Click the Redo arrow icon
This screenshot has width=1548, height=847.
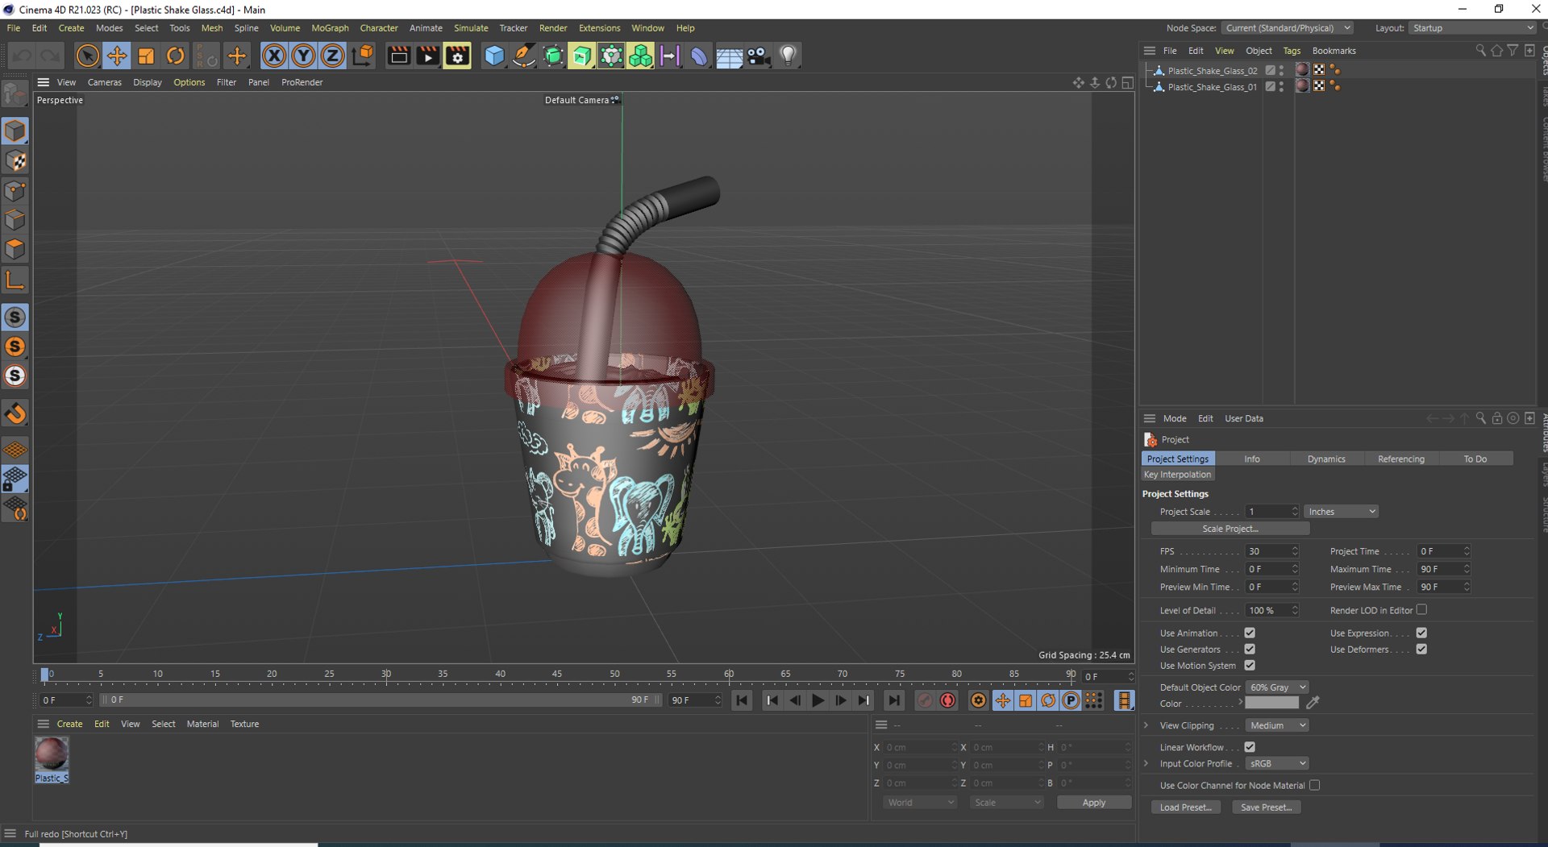tap(50, 56)
